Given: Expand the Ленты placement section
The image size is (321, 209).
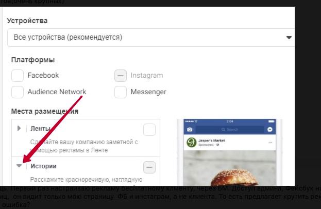Looking at the screenshot, I should click(19, 128).
